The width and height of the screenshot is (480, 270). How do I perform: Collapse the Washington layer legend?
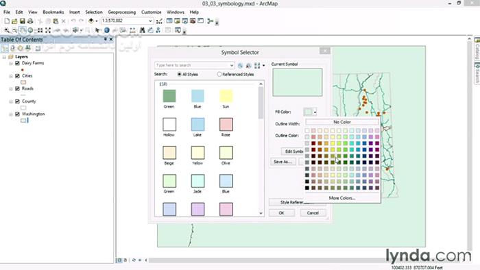[11, 114]
